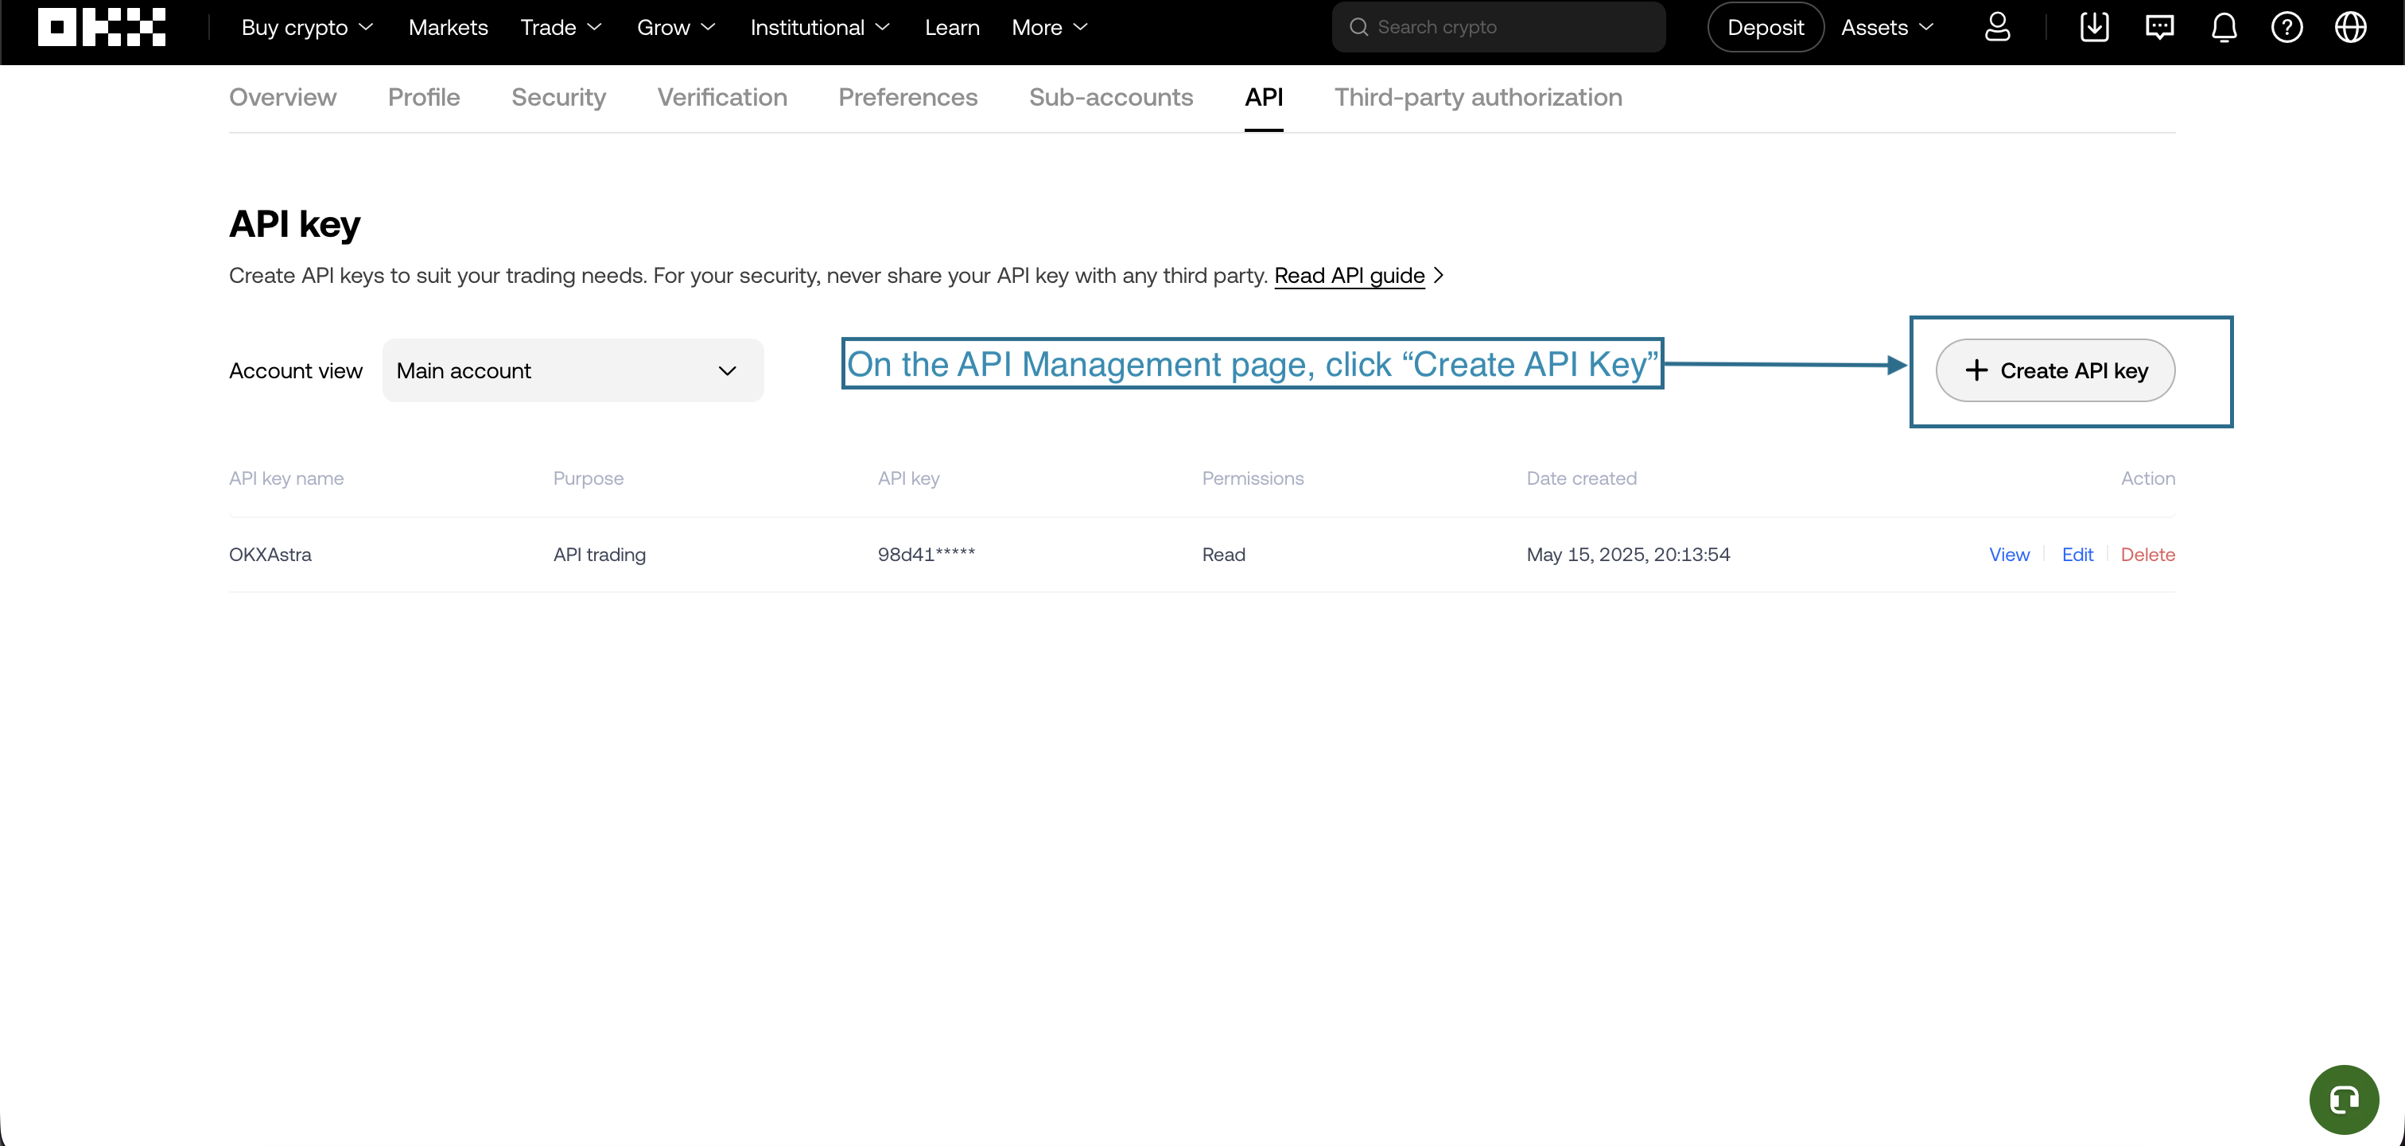Open the Read API guide link

pos(1349,275)
